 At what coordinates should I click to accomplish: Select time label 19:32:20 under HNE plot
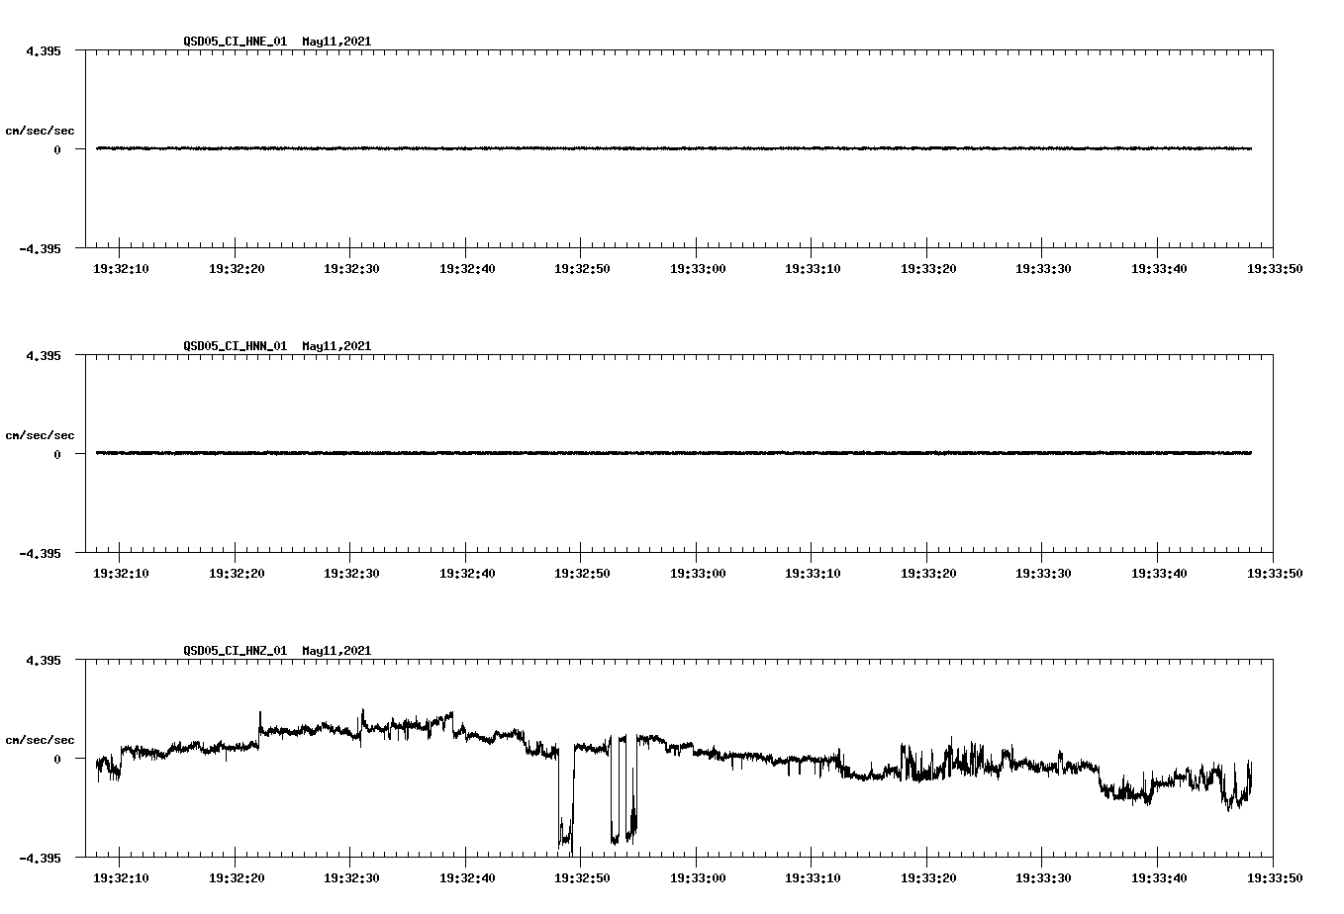point(236,269)
